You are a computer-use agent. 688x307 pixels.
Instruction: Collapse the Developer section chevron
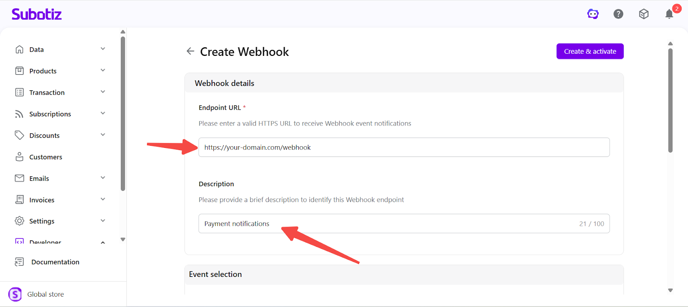pyautogui.click(x=103, y=243)
